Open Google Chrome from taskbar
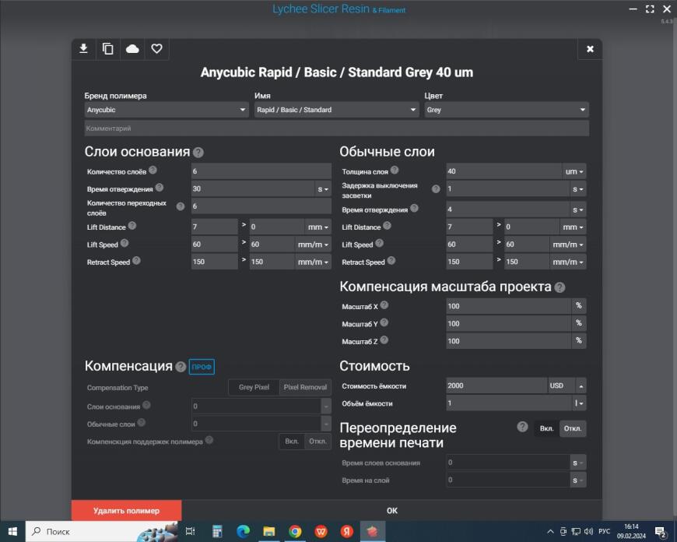This screenshot has width=677, height=542. pos(295,531)
